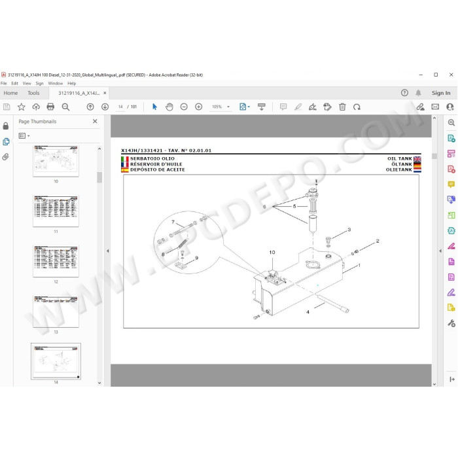This screenshot has height=458, width=458.
Task: Collapse the right tools pane arrow
Action: click(440, 251)
